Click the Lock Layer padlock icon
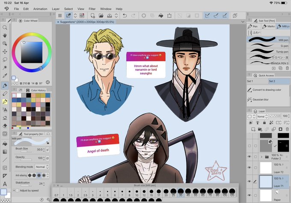The image size is (291, 203). (x=264, y=123)
